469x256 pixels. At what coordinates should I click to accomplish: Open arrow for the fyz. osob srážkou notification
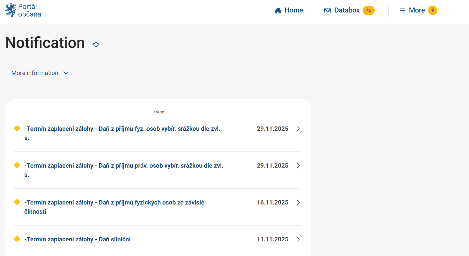(x=298, y=129)
